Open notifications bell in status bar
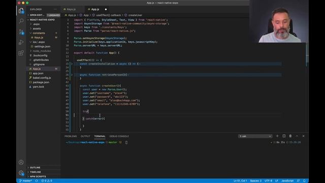The image size is (325, 183). pos(304,181)
